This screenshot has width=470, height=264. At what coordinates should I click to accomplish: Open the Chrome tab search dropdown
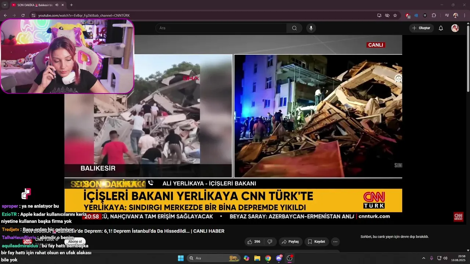tap(5, 5)
